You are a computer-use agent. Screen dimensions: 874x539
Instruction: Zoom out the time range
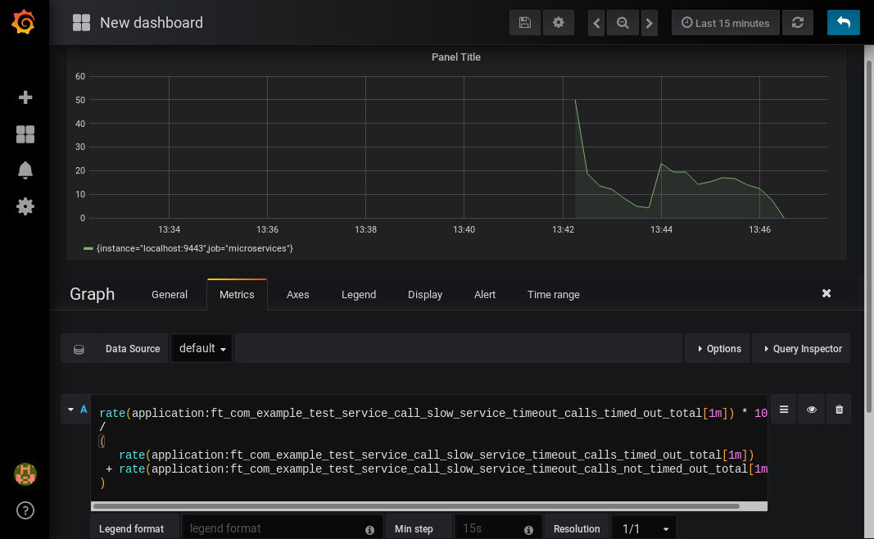[623, 23]
